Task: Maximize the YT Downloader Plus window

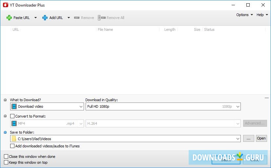Action: click(248, 5)
